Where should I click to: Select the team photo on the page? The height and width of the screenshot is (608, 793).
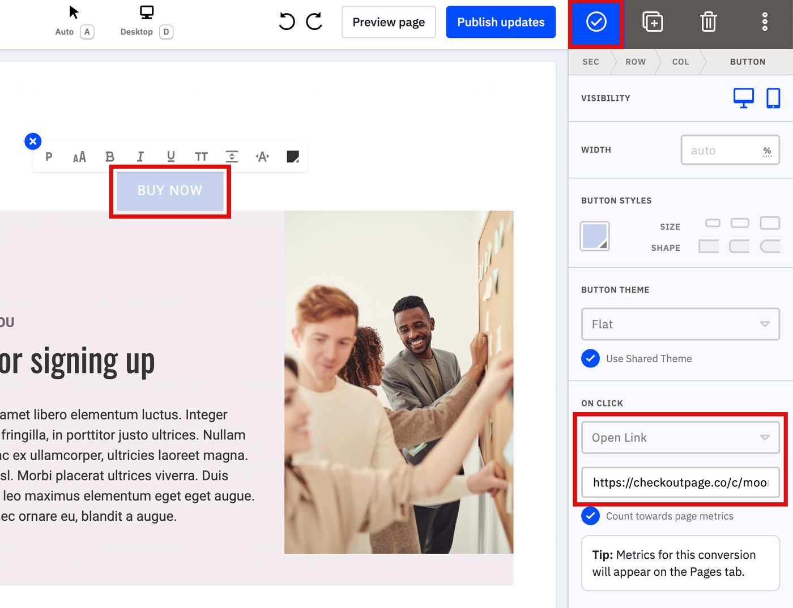coord(399,382)
